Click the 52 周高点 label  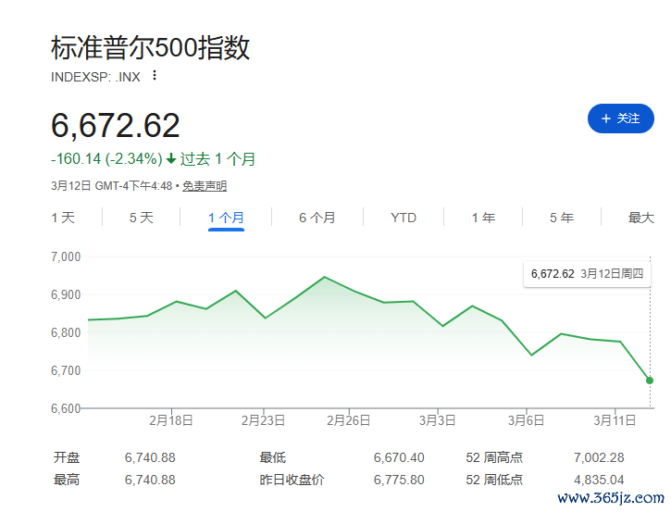494,457
